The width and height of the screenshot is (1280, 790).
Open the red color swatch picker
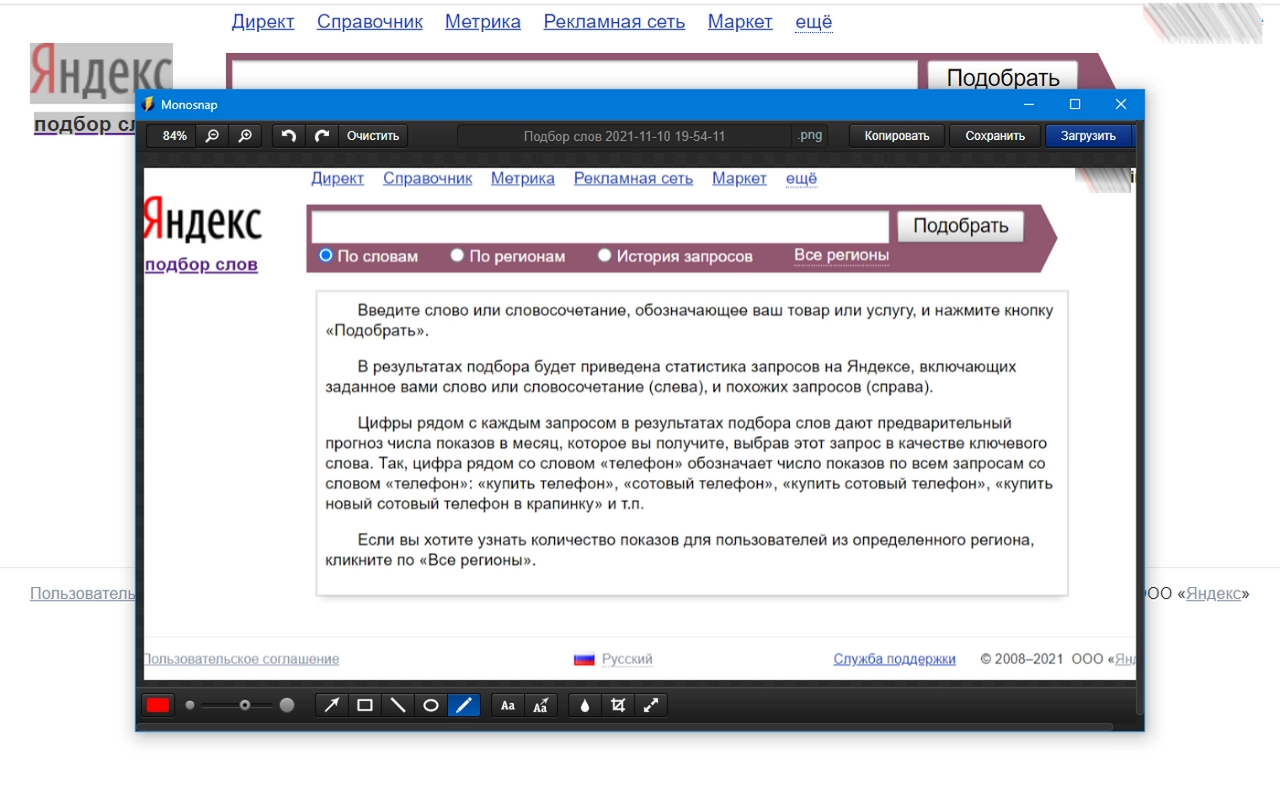[158, 705]
